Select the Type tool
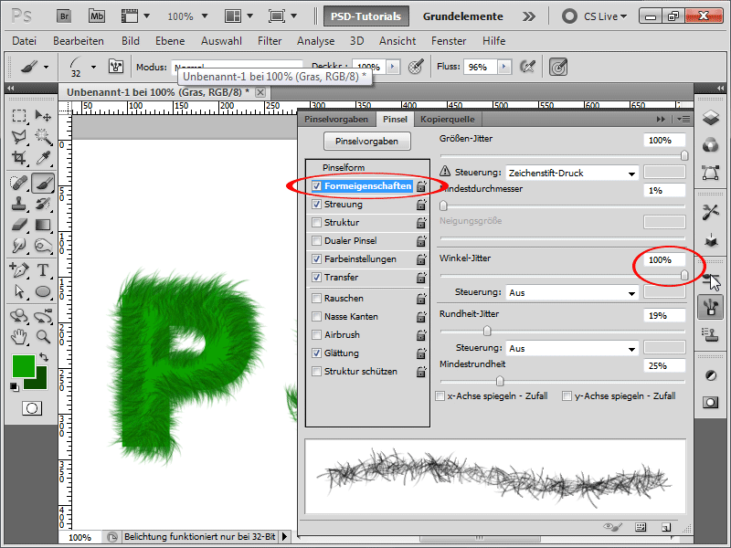Viewport: 731px width, 548px height. (43, 270)
